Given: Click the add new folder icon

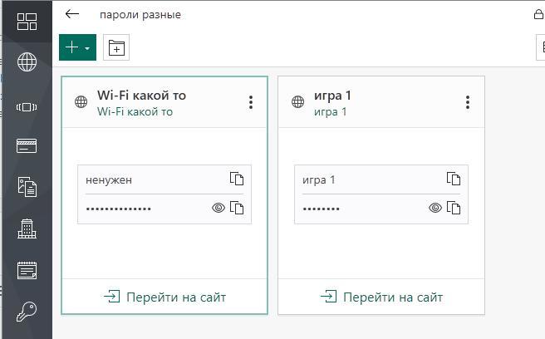Looking at the screenshot, I should coord(116,47).
